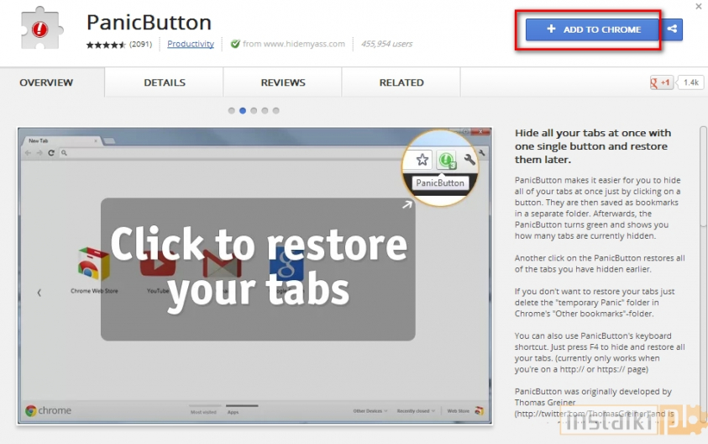
Task: Click the bookmark star in the preview
Action: point(422,159)
